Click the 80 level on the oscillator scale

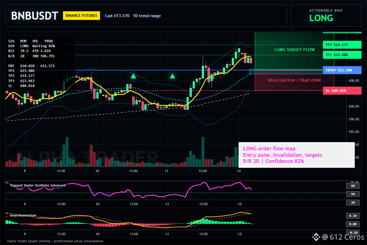[x=353, y=186]
